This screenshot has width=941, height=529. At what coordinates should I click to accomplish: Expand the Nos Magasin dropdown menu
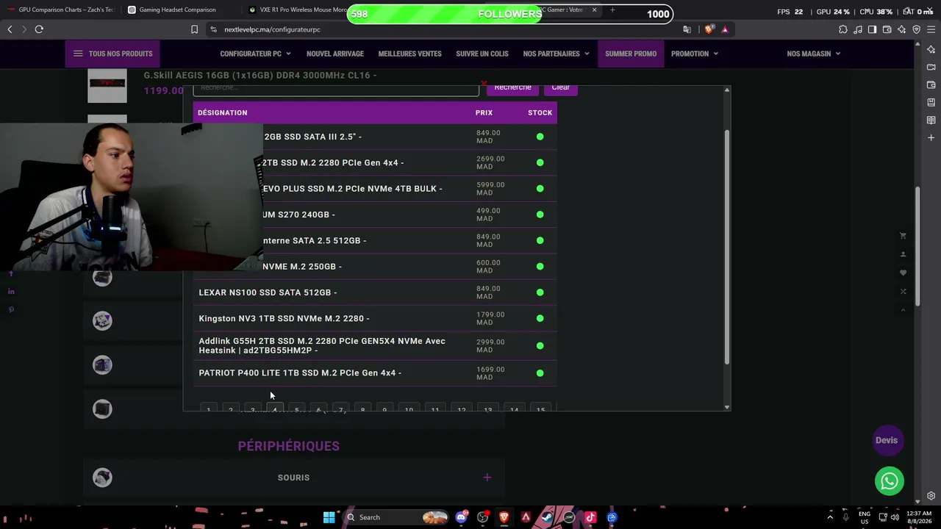pos(814,54)
